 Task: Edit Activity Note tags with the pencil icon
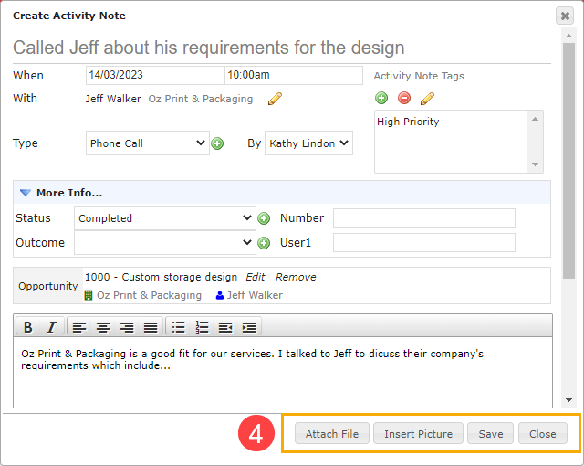[427, 99]
